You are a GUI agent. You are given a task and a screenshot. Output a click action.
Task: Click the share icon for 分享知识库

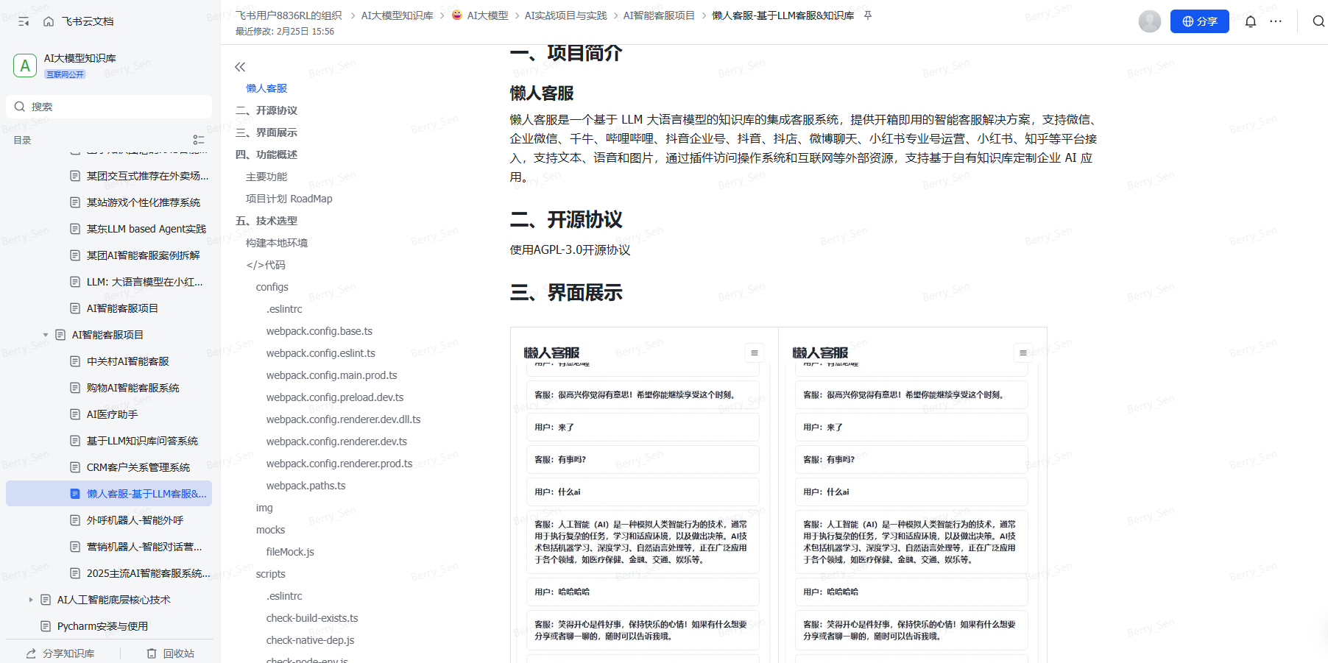pos(31,653)
